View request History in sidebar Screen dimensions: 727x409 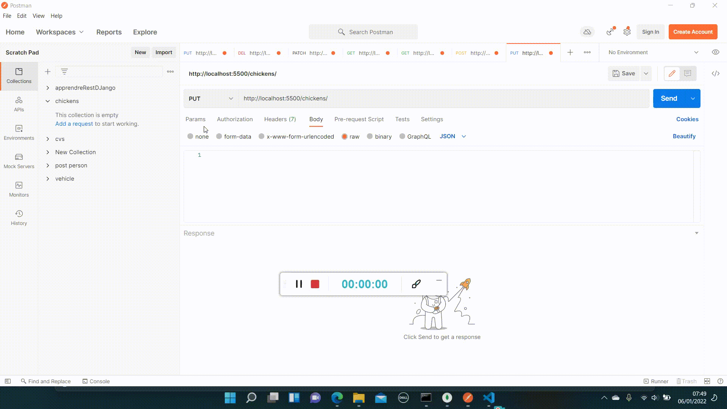(19, 217)
